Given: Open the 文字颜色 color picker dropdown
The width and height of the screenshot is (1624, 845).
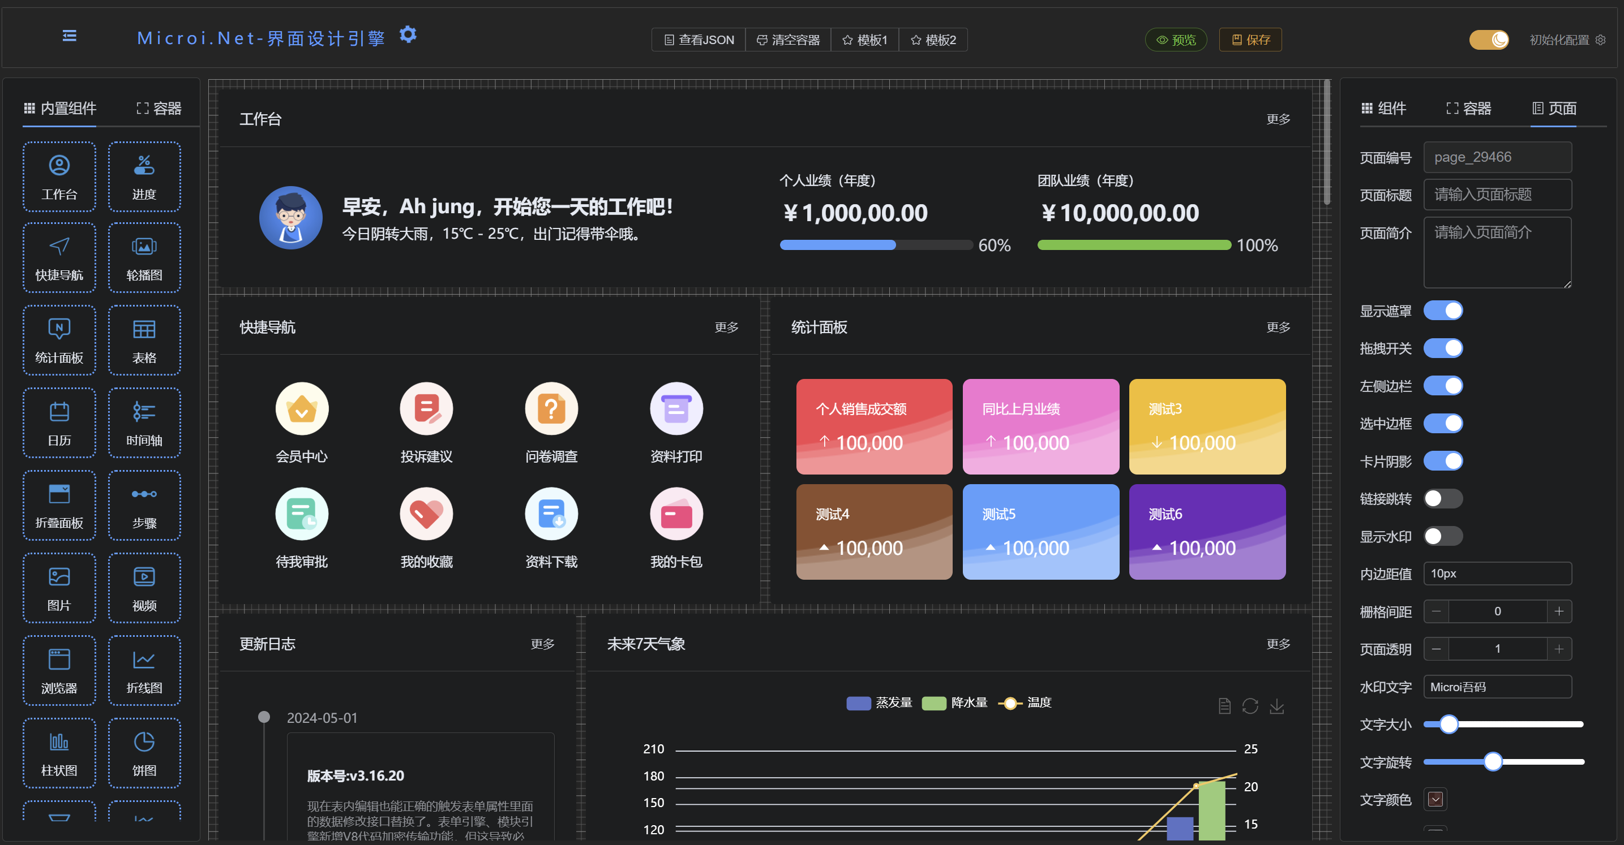Looking at the screenshot, I should click(x=1436, y=799).
